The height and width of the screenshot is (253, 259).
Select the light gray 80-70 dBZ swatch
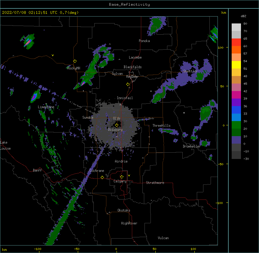(x=236, y=27)
